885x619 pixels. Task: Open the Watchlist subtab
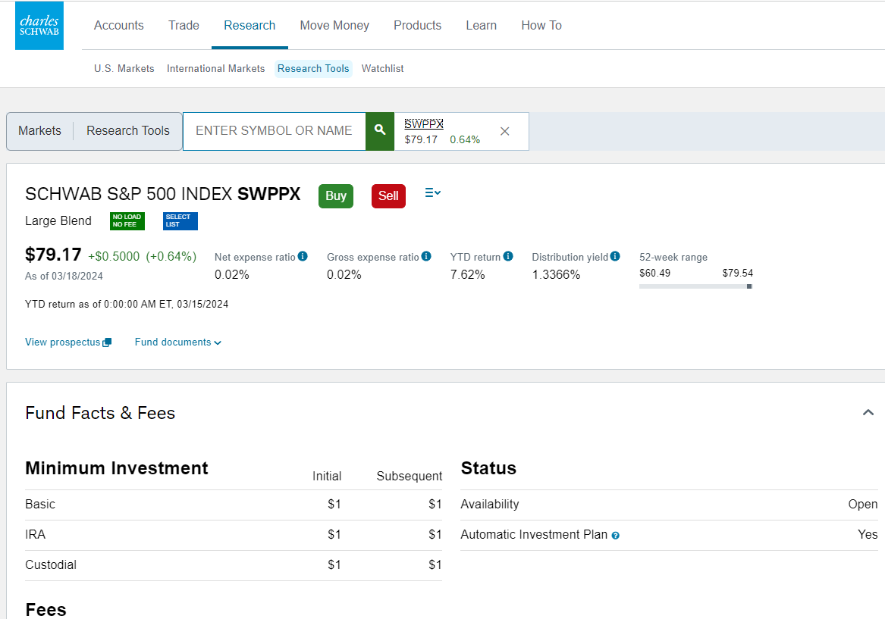click(383, 68)
